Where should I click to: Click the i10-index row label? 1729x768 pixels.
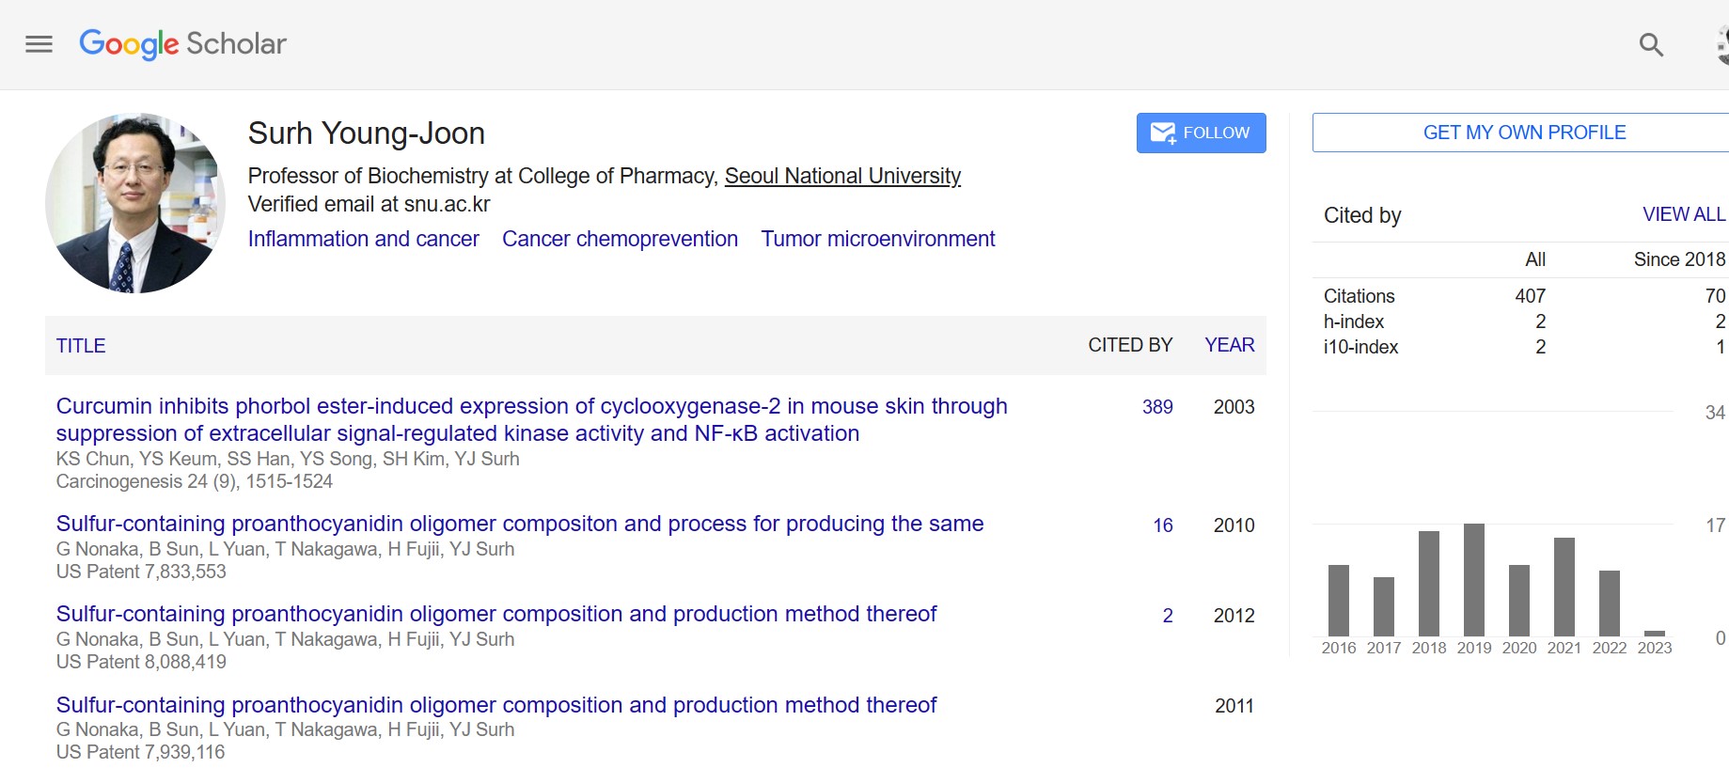pos(1360,347)
